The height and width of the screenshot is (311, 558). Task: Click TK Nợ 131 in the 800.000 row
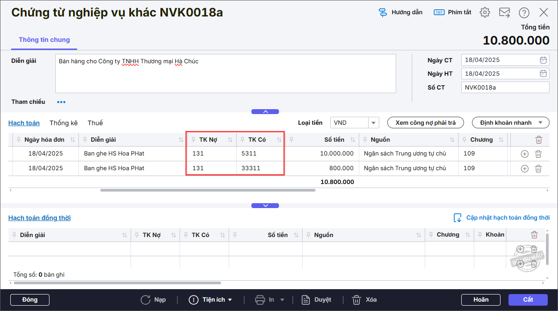211,168
